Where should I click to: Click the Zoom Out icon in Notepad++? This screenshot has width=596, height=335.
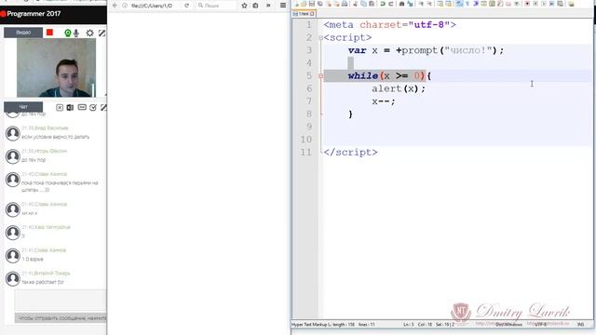click(429, 4)
